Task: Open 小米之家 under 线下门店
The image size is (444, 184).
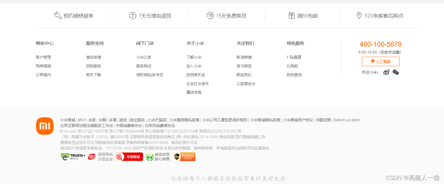Action: point(144,57)
